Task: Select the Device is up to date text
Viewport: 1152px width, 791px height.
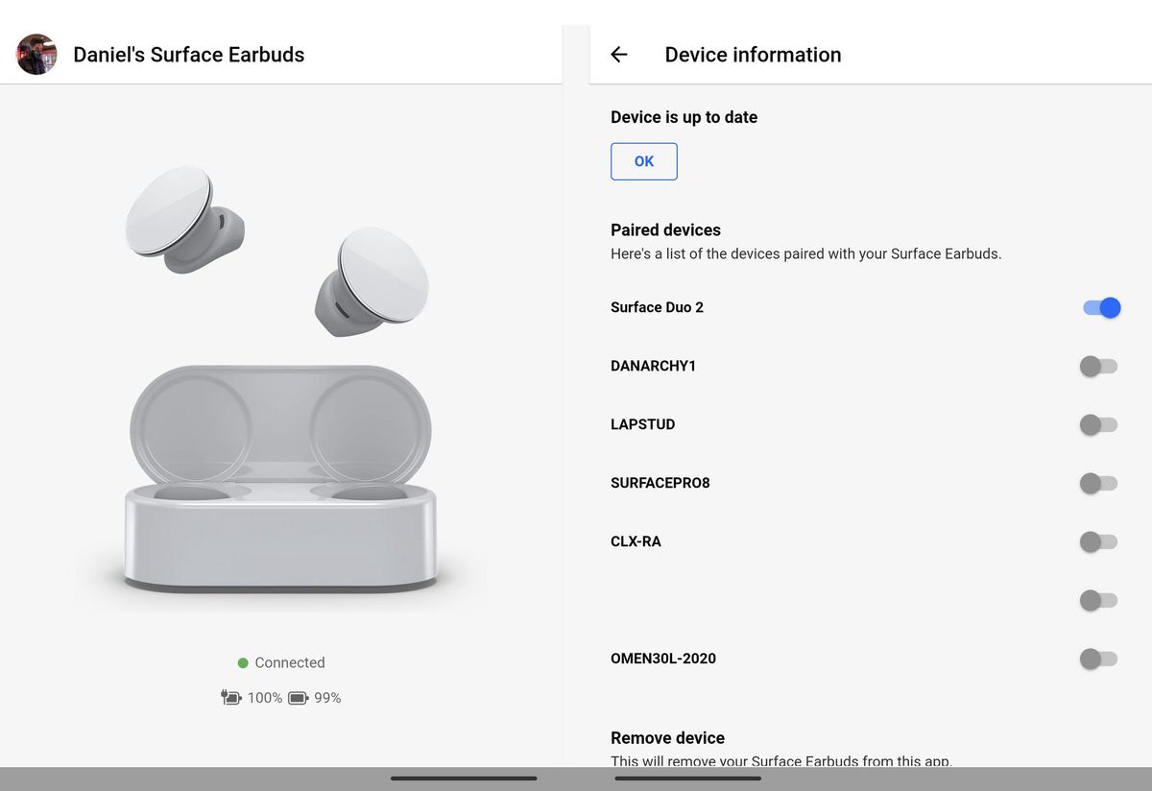Action: [x=684, y=117]
